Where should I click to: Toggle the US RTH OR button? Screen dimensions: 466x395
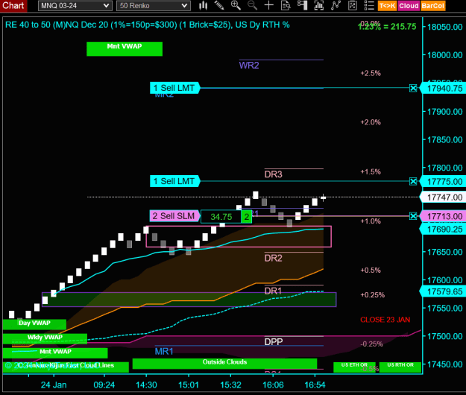(x=400, y=367)
